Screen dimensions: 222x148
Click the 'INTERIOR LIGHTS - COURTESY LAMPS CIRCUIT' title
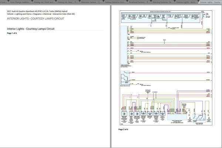36,18
